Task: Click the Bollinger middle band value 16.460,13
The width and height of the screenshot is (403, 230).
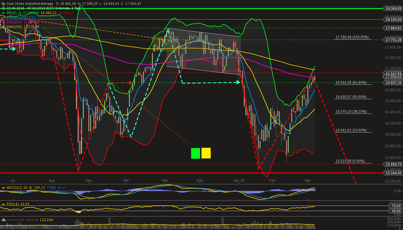Action: (x=48, y=13)
